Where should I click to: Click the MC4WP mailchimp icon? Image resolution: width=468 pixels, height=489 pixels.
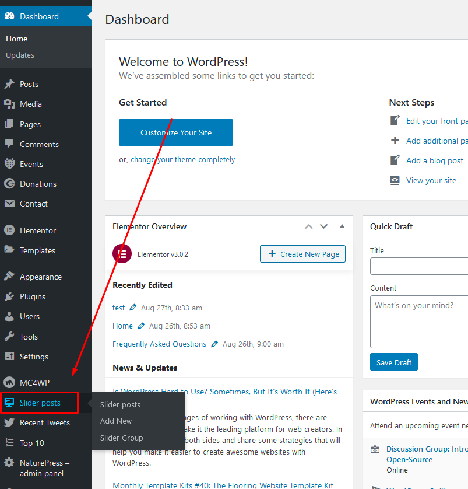tap(9, 382)
